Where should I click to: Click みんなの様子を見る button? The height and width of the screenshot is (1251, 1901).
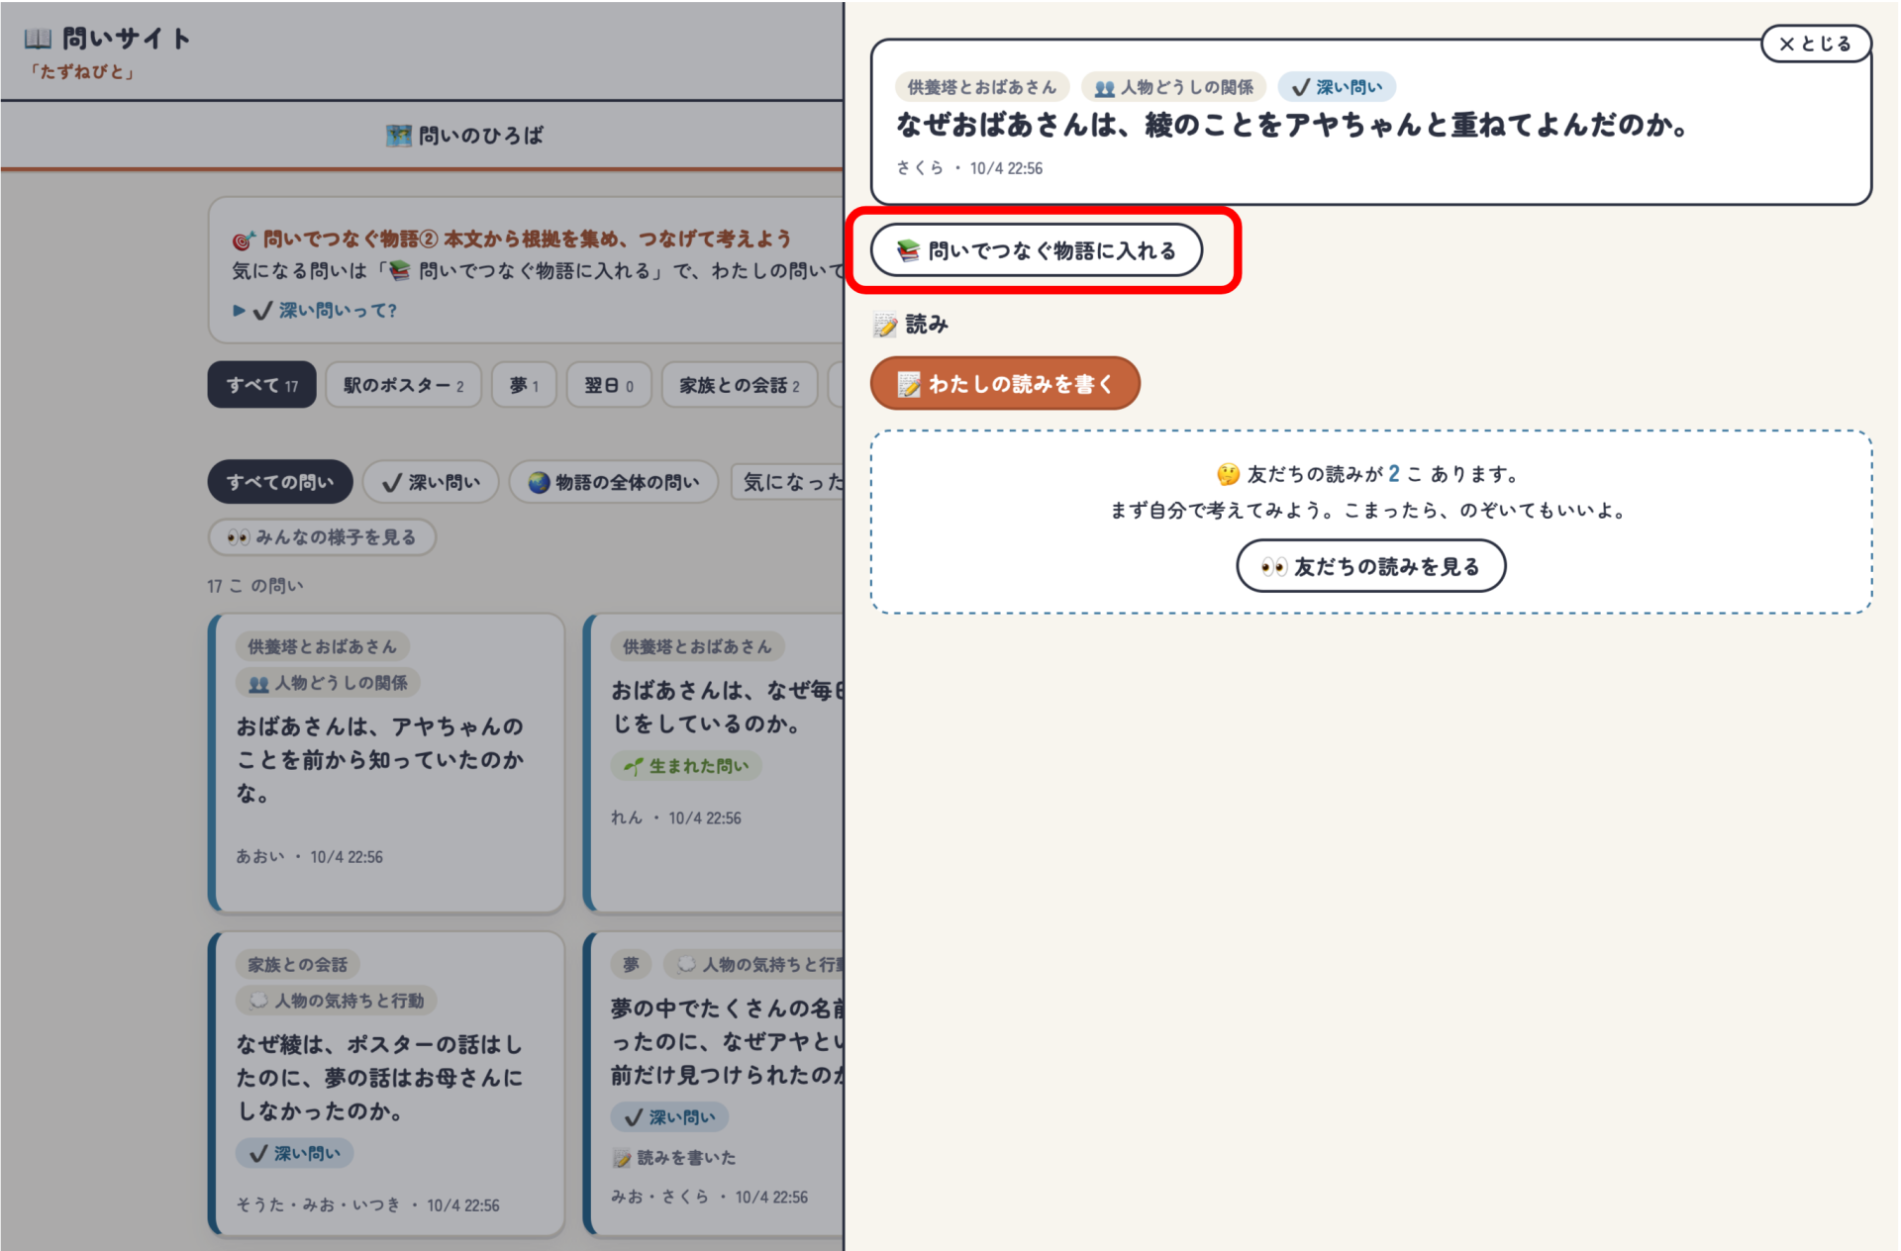[x=322, y=536]
